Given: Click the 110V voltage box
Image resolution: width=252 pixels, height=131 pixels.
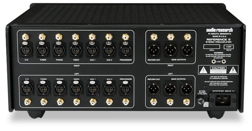Looking at the screenshot, I should pyautogui.click(x=229, y=47).
